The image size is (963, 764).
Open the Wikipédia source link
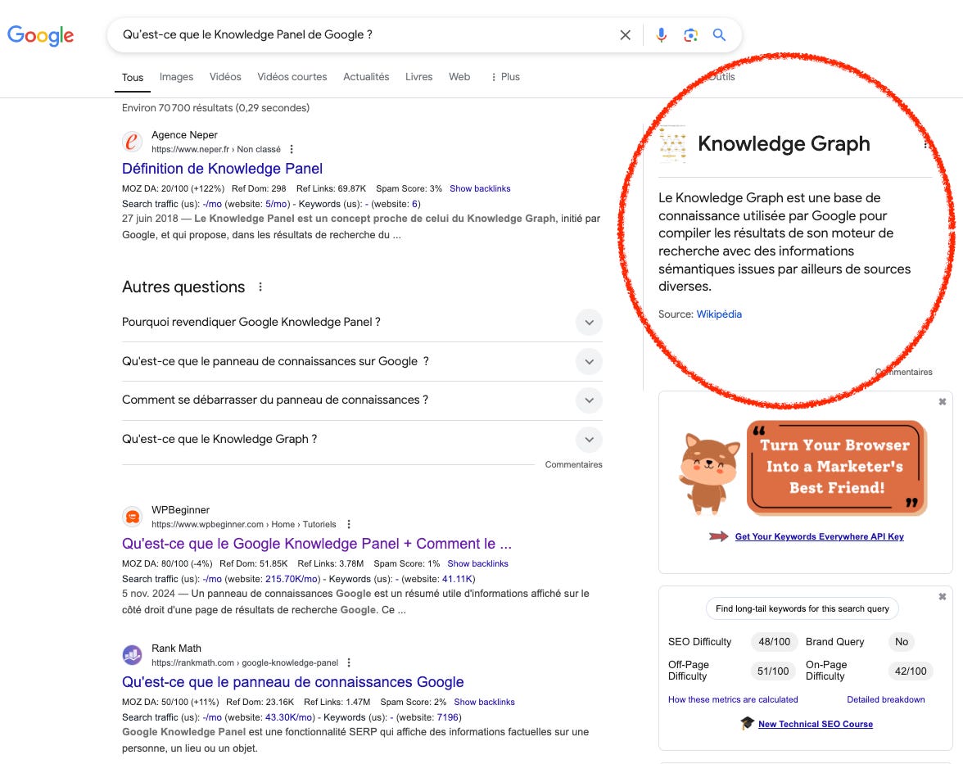[x=719, y=314]
